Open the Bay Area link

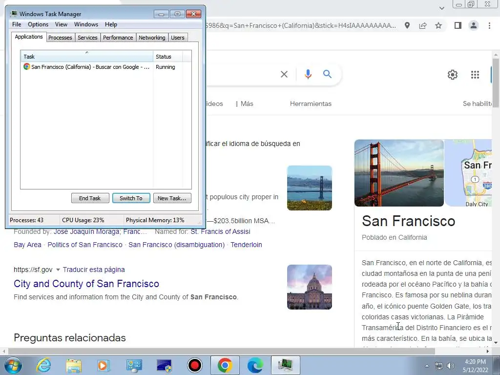coord(27,245)
